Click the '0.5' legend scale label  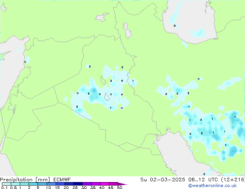point(14,187)
